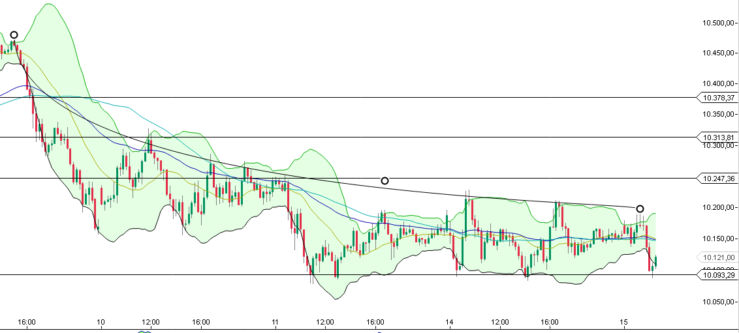This screenshot has height=333, width=739.
Task: Click the day 14 date label on time axis
Action: coord(449,322)
